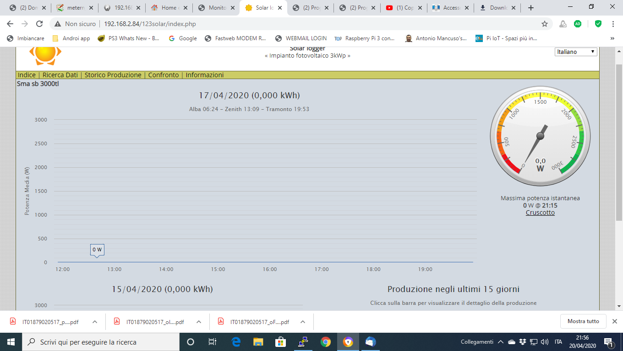Open the Raspberry Pi 3 bookmark
This screenshot has width=623, height=351.
pyautogui.click(x=365, y=38)
